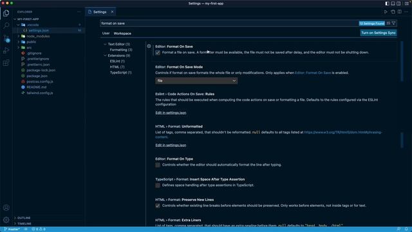Open Settings JSON from editor toolbar
The width and height of the screenshot is (412, 232).
(393, 12)
